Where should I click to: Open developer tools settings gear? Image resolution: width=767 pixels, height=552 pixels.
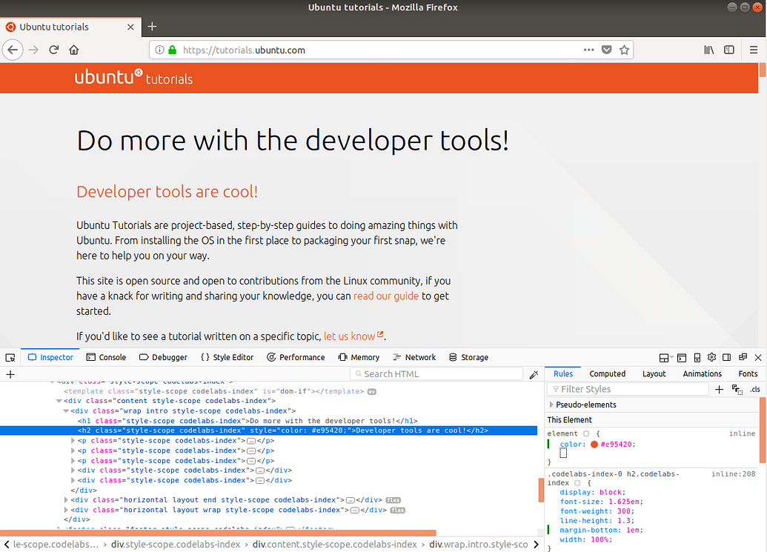pyautogui.click(x=711, y=358)
